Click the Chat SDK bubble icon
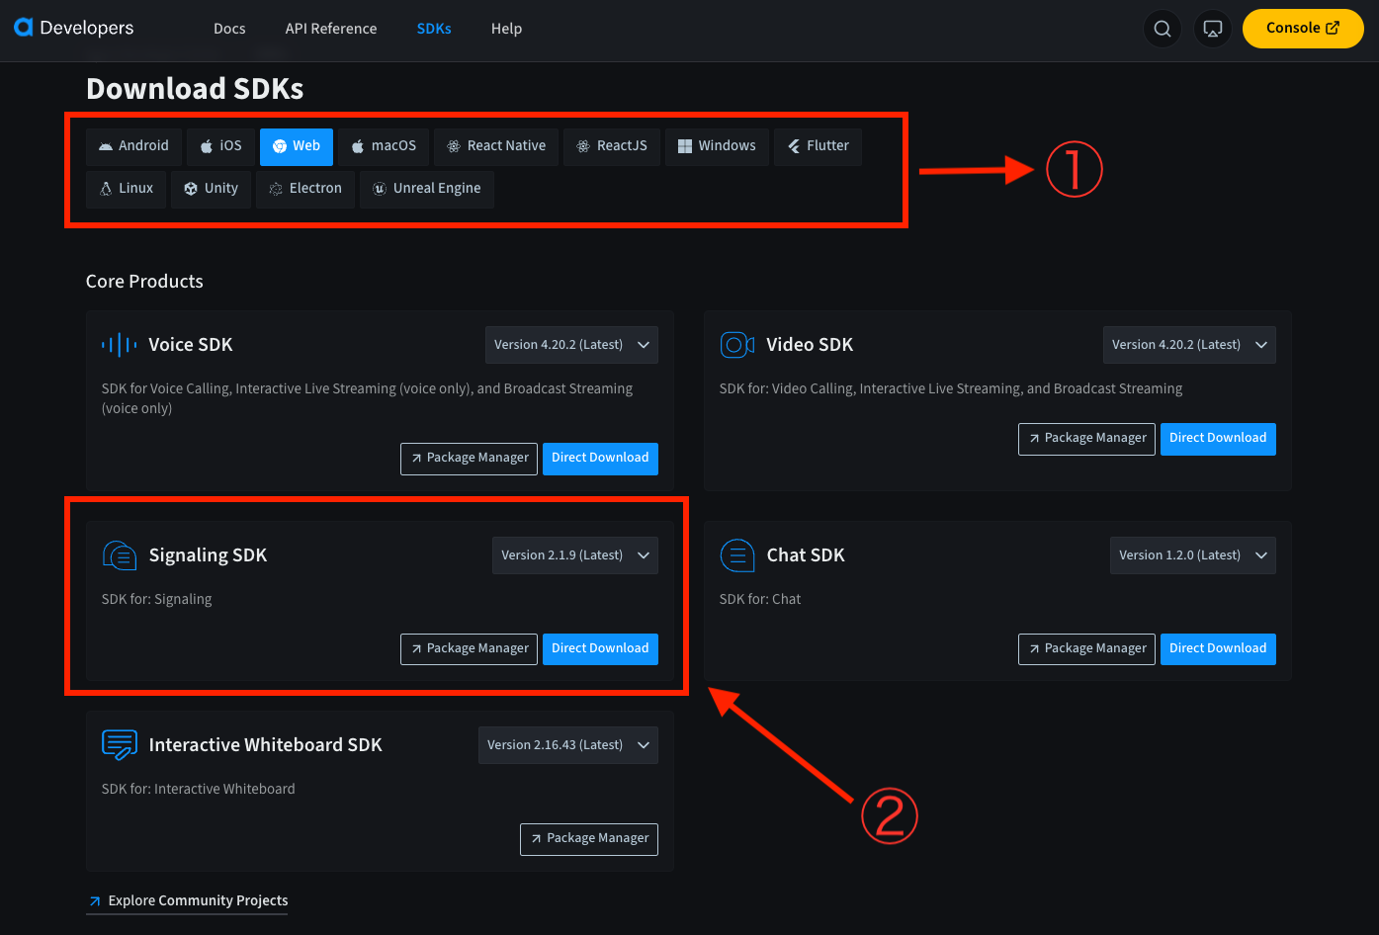 pyautogui.click(x=737, y=555)
